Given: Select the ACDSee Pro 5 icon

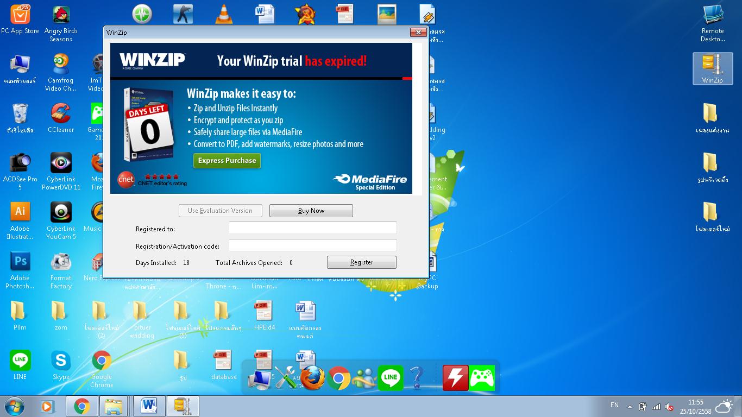Looking at the screenshot, I should tap(20, 172).
